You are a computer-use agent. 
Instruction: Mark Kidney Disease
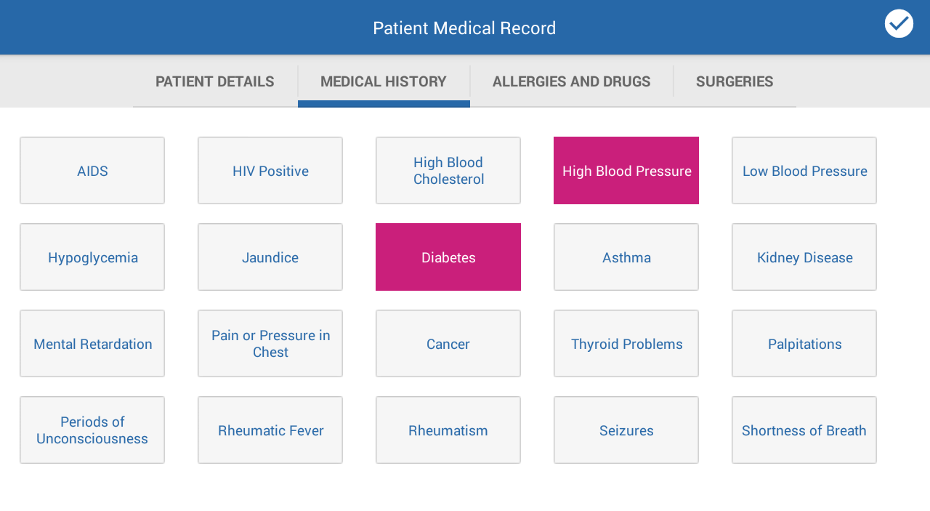[804, 257]
